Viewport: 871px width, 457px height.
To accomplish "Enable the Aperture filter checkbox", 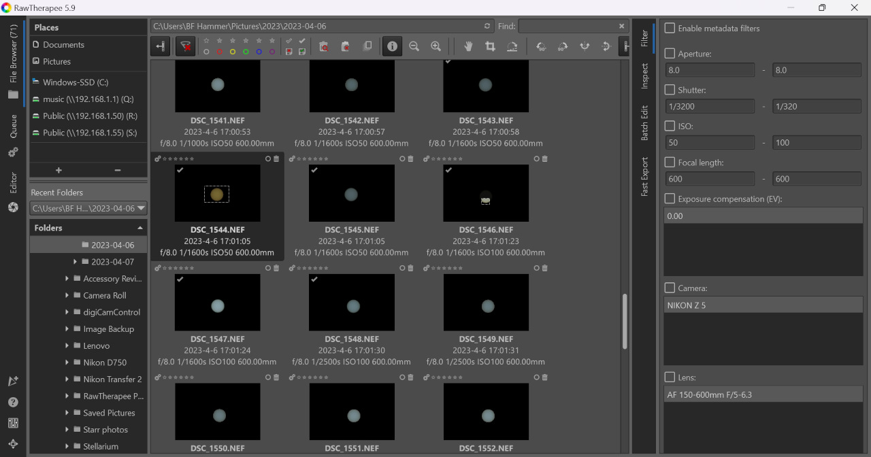I will tap(670, 54).
